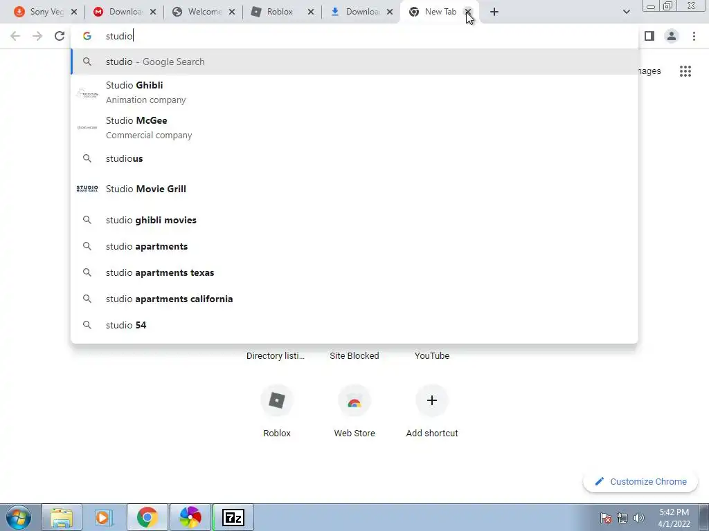Reload the page with the refresh icon
709x531 pixels.
60,36
